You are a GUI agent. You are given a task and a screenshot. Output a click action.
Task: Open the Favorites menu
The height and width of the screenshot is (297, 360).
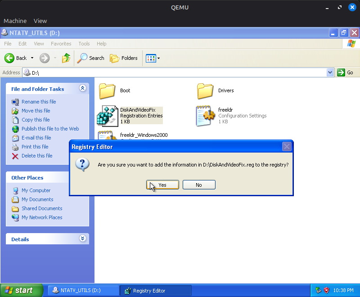[61, 44]
